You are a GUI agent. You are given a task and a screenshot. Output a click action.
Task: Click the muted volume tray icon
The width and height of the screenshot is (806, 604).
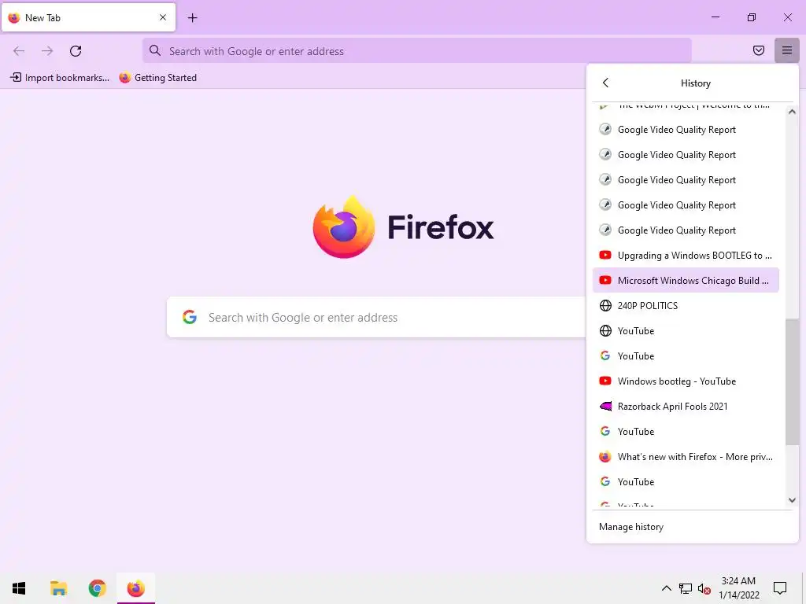704,588
